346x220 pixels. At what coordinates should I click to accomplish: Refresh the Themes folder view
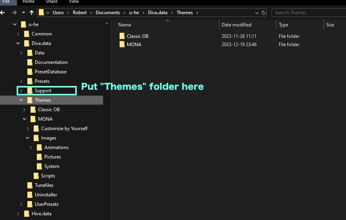pos(264,13)
